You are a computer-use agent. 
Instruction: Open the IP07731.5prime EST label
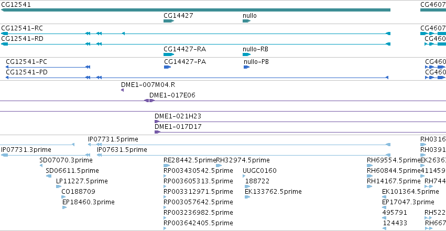click(x=113, y=139)
